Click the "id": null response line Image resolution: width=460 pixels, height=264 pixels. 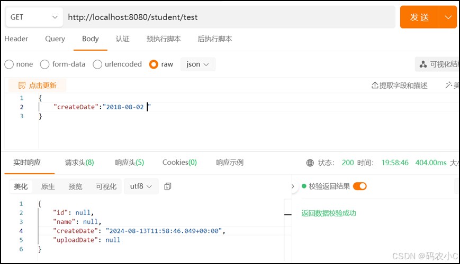(x=74, y=212)
